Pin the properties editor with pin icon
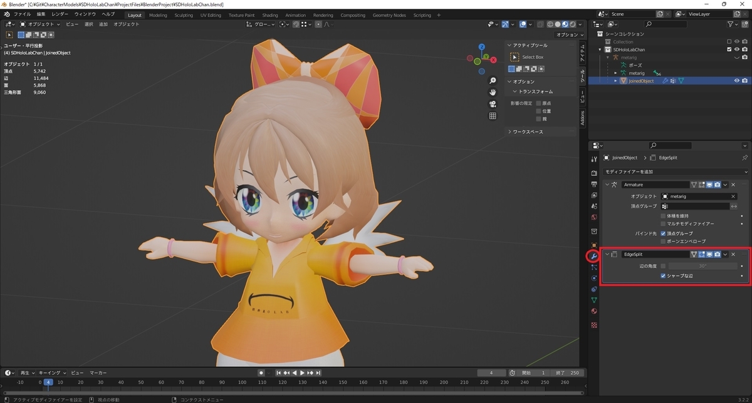 [744, 158]
